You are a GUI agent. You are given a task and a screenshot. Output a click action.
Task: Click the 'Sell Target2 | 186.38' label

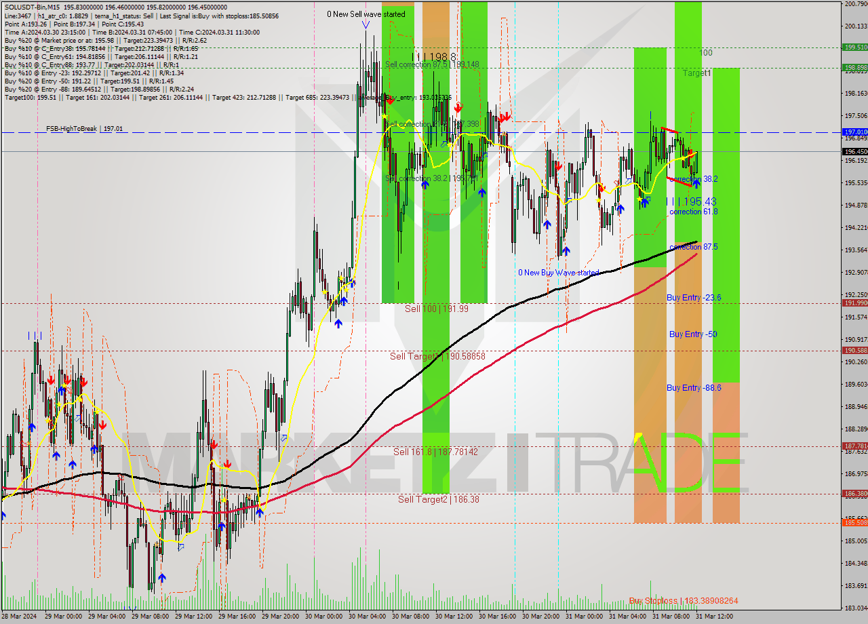(x=439, y=499)
